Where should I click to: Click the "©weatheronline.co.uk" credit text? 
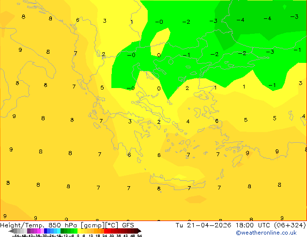pos(266,233)
